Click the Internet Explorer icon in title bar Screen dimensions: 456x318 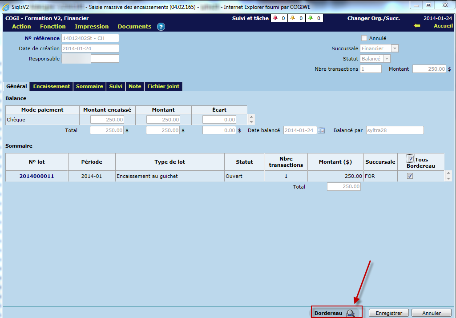point(6,6)
